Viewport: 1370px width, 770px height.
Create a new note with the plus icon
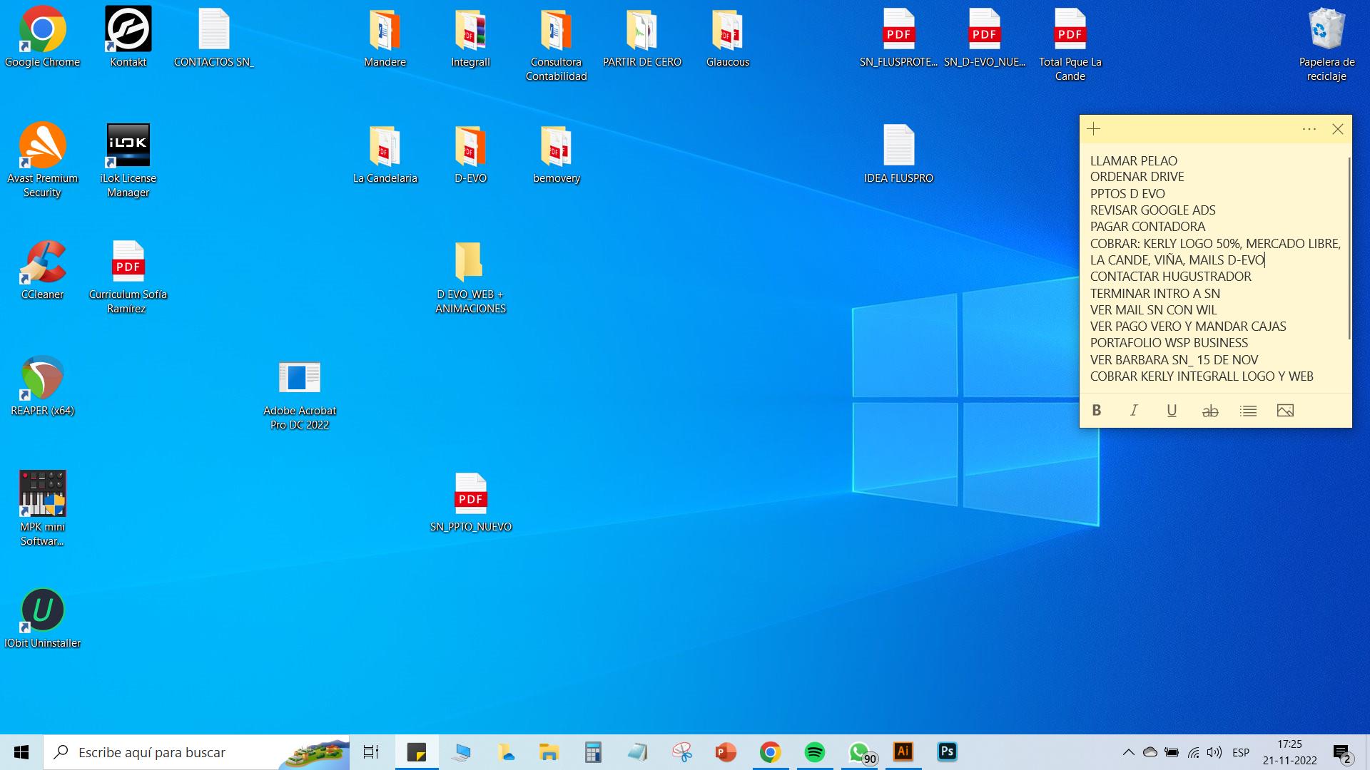1094,129
